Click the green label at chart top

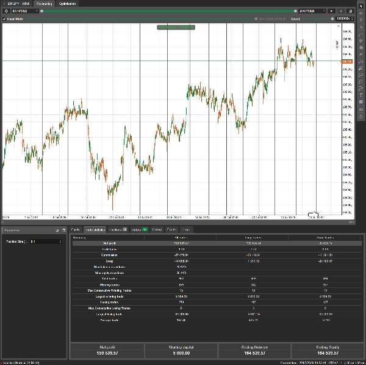(176, 28)
